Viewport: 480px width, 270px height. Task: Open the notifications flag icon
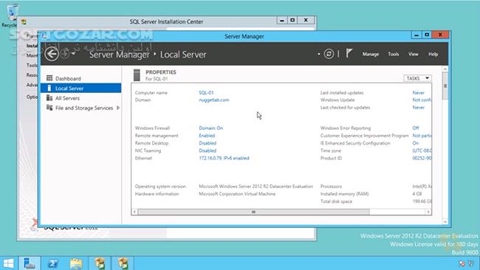(349, 54)
